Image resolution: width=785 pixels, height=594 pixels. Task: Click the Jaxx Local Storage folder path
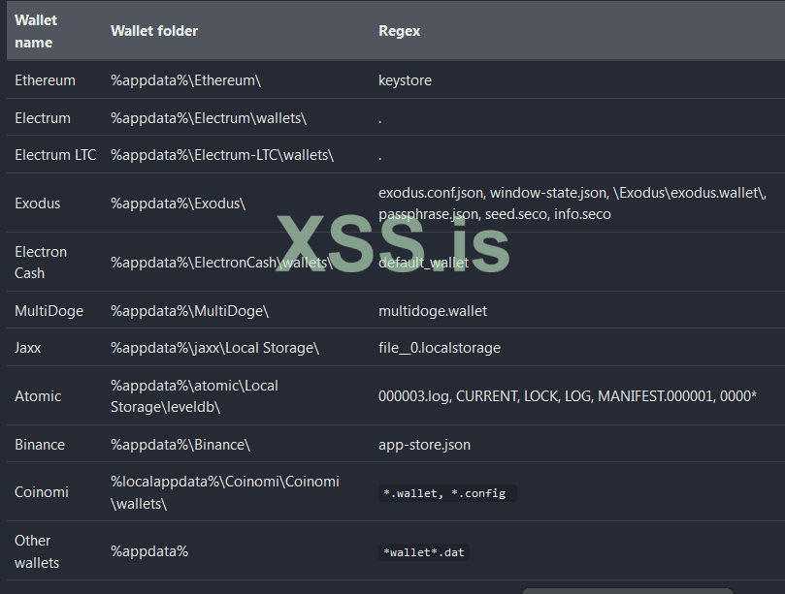click(x=214, y=347)
